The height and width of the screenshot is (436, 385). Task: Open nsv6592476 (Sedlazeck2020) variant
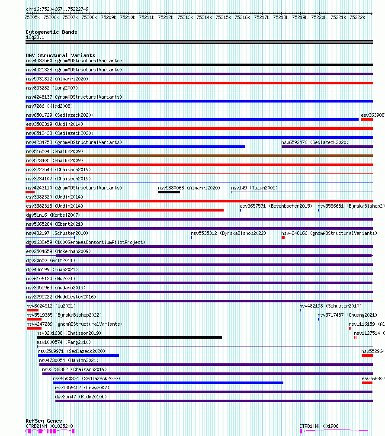point(315,142)
